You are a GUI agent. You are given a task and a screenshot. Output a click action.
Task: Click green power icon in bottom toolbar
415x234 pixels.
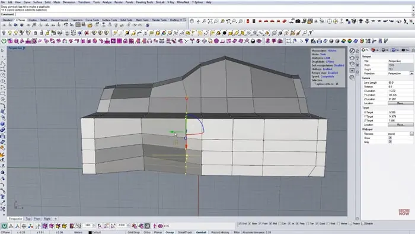[x=4, y=226]
